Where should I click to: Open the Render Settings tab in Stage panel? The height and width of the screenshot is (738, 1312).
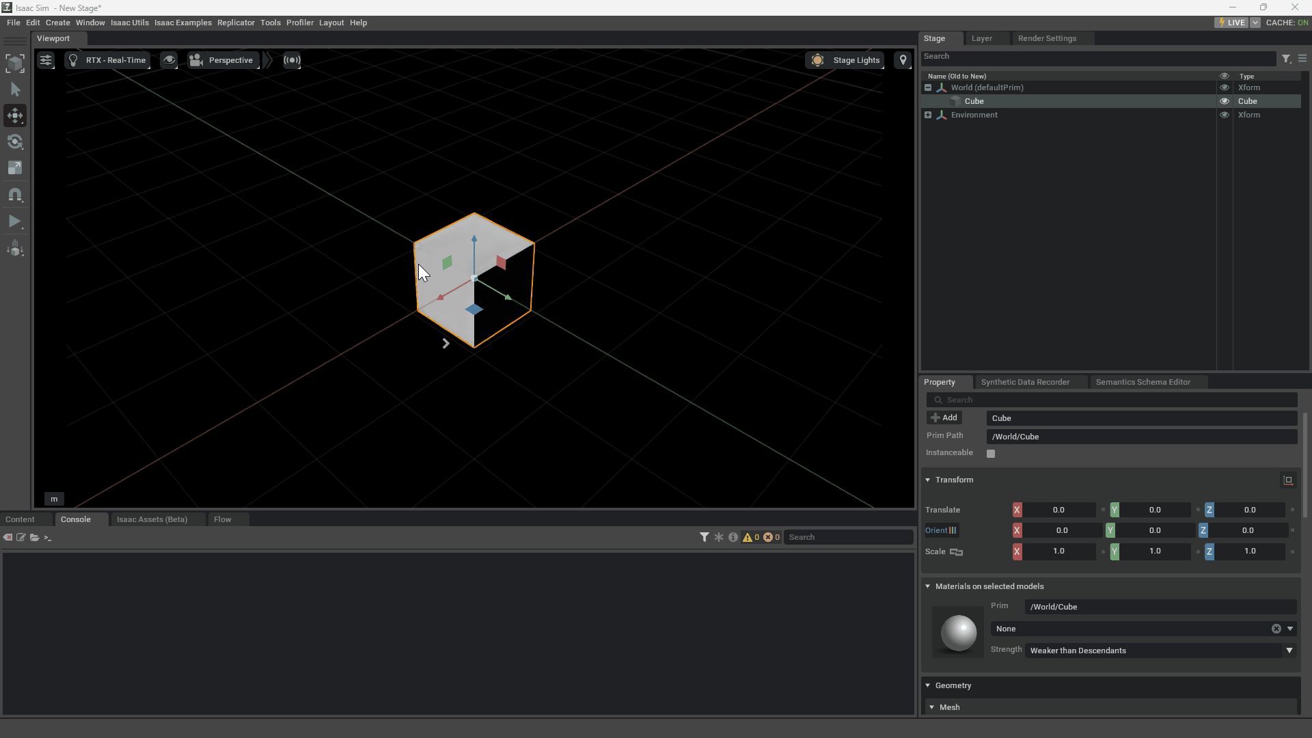coord(1046,38)
